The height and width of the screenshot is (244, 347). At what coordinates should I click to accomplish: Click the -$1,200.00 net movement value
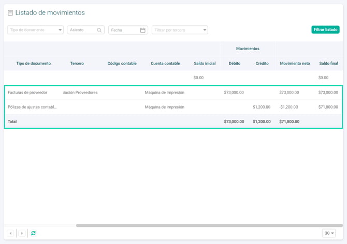(288, 107)
